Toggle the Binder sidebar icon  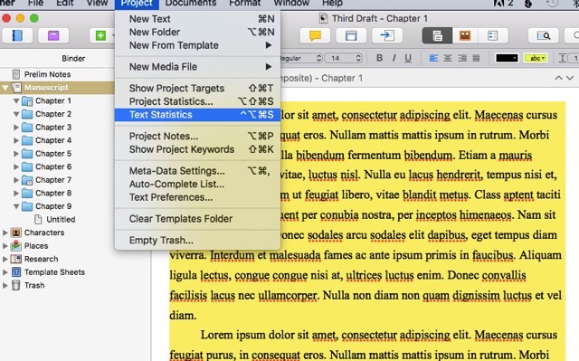pyautogui.click(x=17, y=35)
